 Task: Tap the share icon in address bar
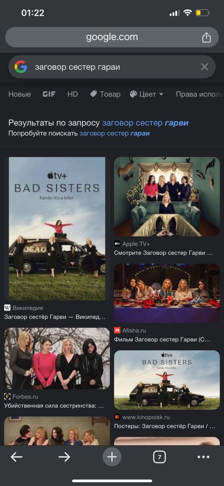tap(206, 37)
